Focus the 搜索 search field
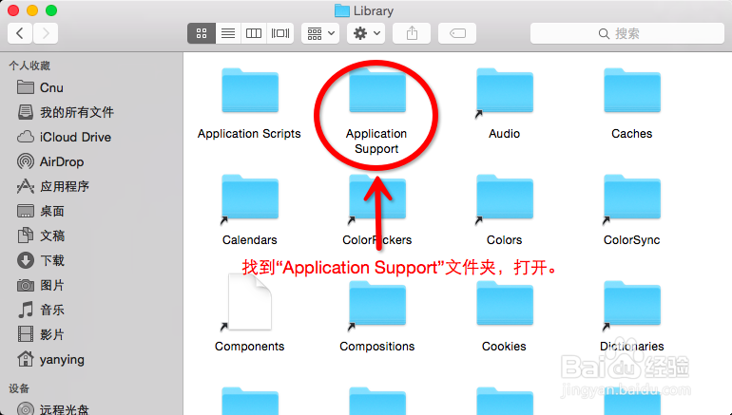The height and width of the screenshot is (415, 732). (x=627, y=33)
